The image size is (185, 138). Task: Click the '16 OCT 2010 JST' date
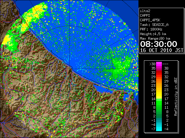coord(162,50)
